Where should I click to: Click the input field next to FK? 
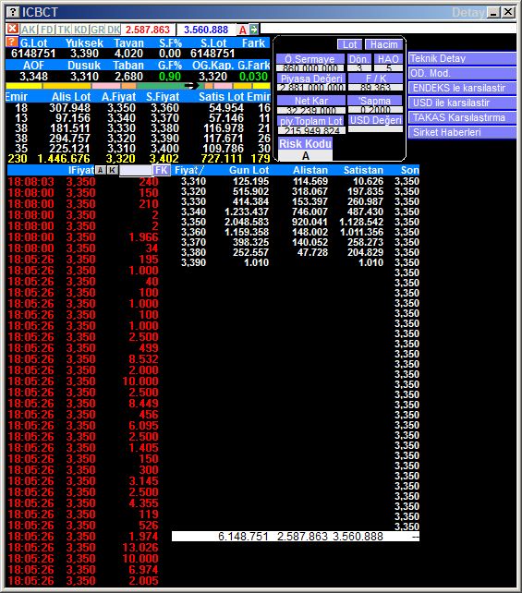tap(136, 171)
